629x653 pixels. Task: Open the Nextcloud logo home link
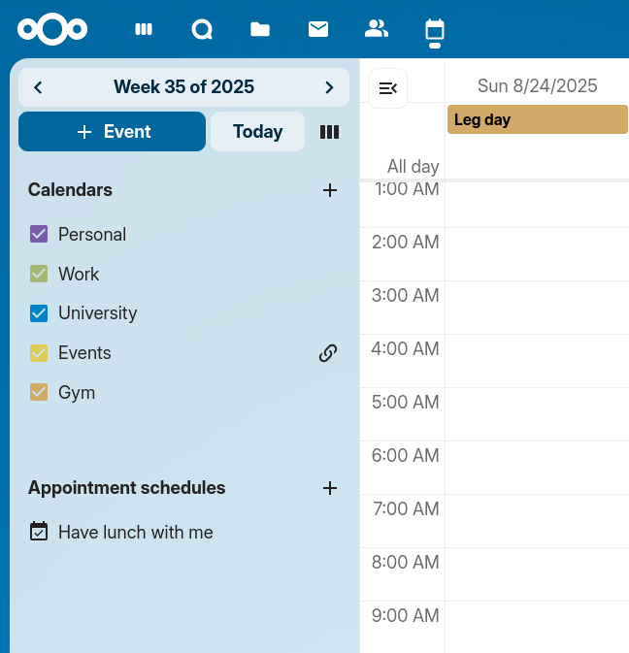(x=52, y=29)
